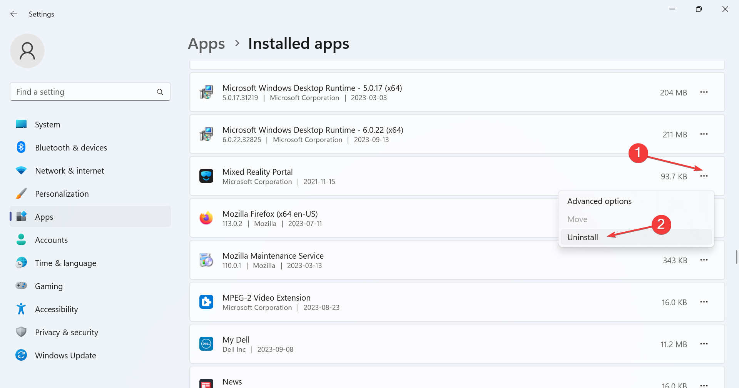
Task: Open more options for MPEG-2 Video Extension
Action: coord(704,302)
